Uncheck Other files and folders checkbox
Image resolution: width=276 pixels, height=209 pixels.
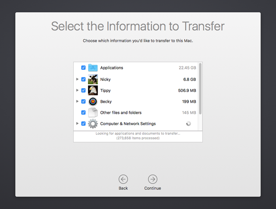coord(83,112)
